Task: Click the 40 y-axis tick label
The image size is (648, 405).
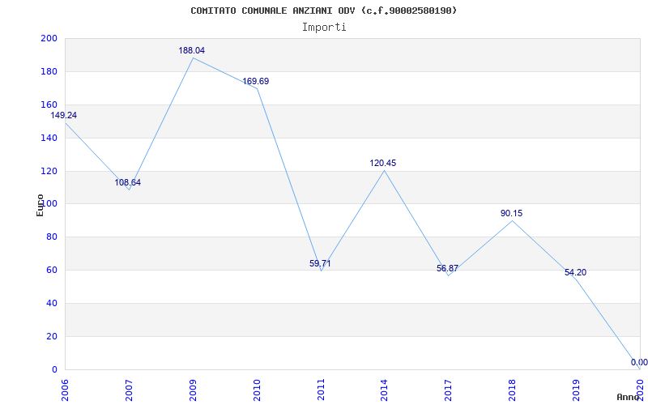Action: click(52, 303)
